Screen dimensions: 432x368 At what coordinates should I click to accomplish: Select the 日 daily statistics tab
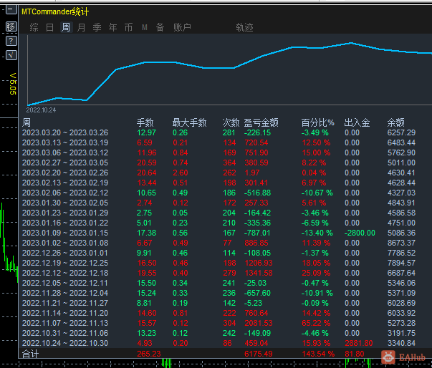coord(49,27)
